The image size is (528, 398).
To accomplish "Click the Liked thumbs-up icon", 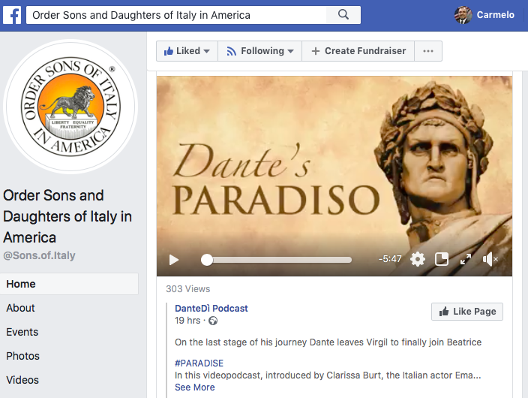I will pos(168,51).
